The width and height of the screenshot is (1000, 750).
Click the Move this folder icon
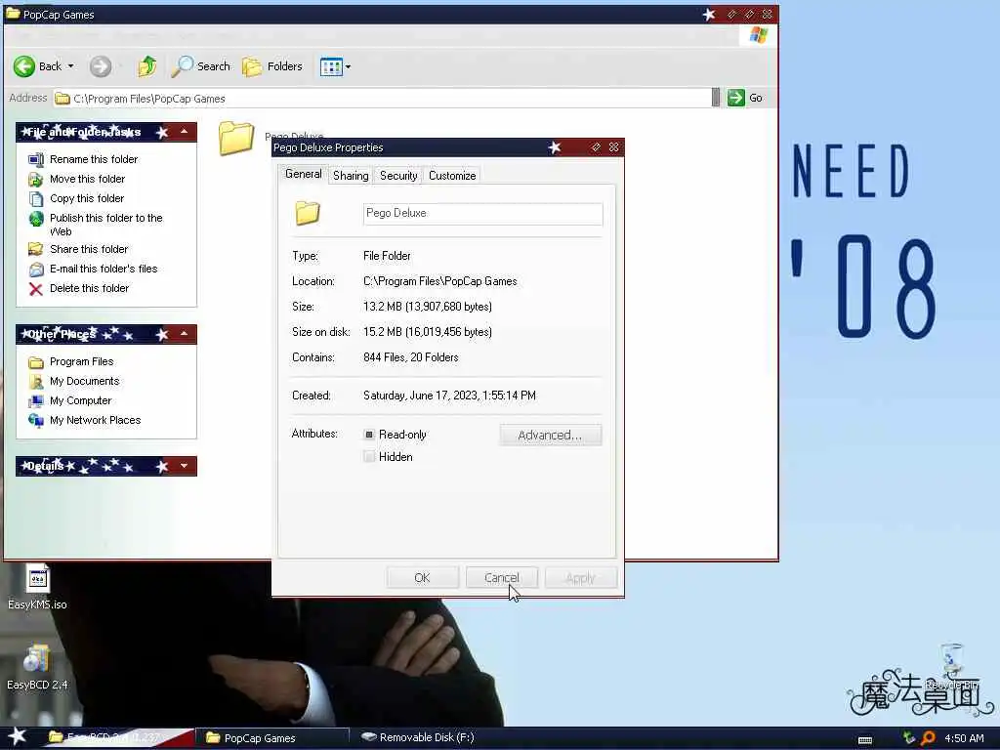[x=36, y=180]
